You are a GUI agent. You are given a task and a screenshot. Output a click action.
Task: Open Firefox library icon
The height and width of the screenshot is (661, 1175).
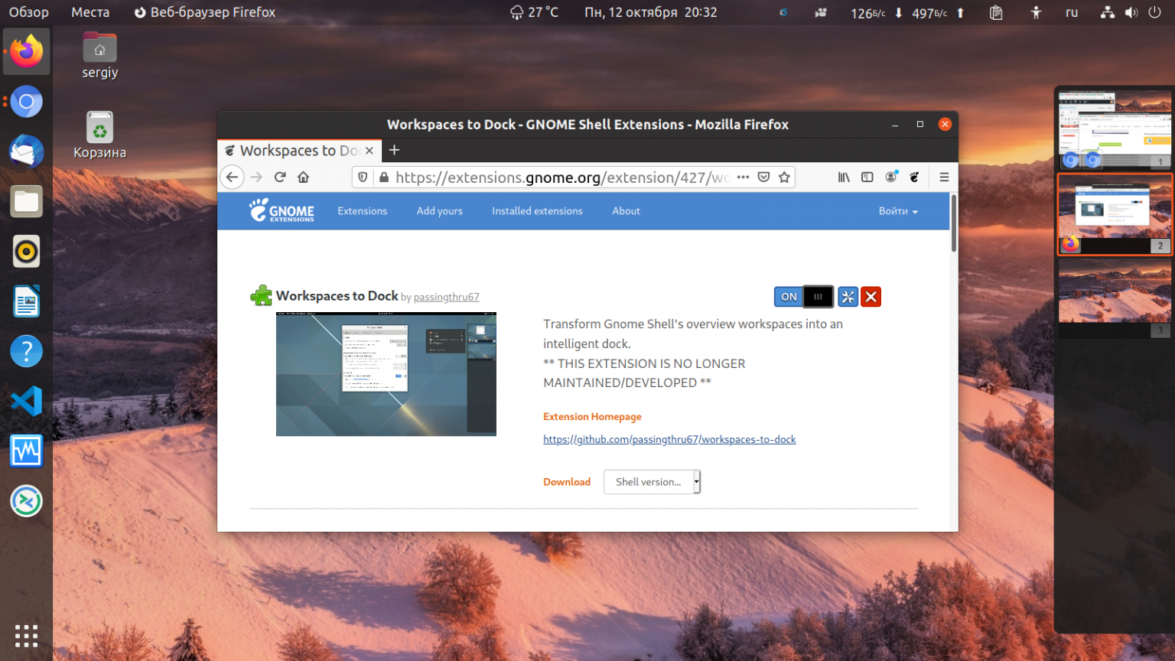point(844,177)
